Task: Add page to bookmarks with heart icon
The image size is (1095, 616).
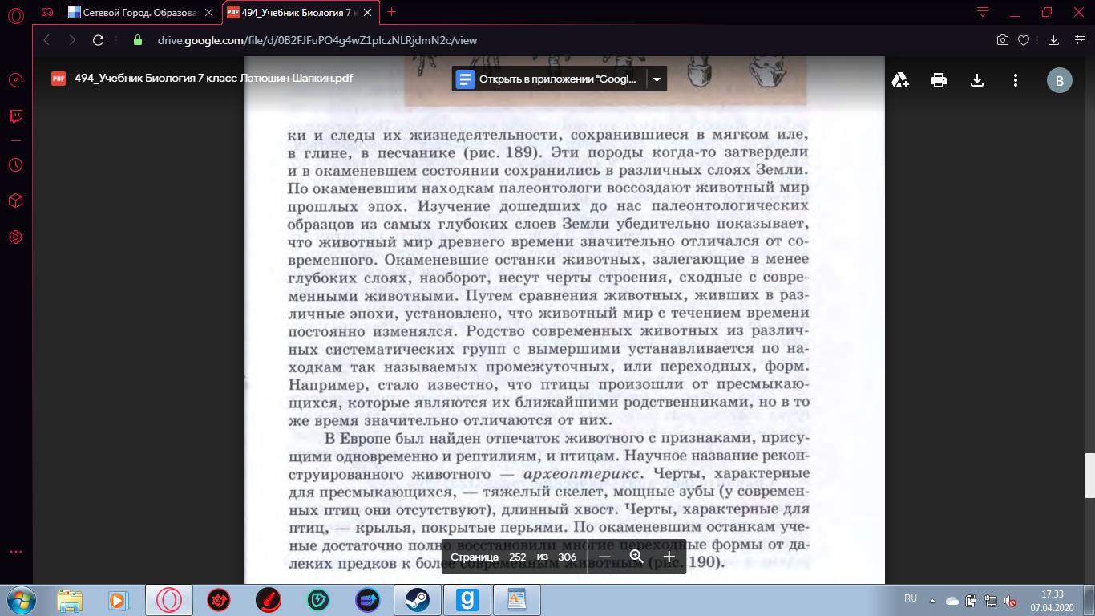Action: tap(1024, 40)
